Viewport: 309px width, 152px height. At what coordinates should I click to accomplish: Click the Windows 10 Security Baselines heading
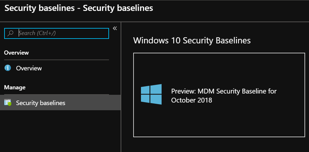192,40
